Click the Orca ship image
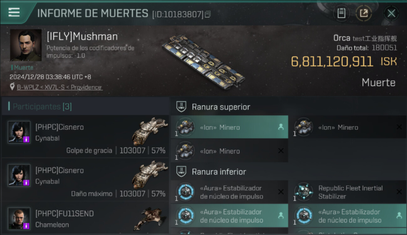The width and height of the screenshot is (407, 235). point(203,61)
